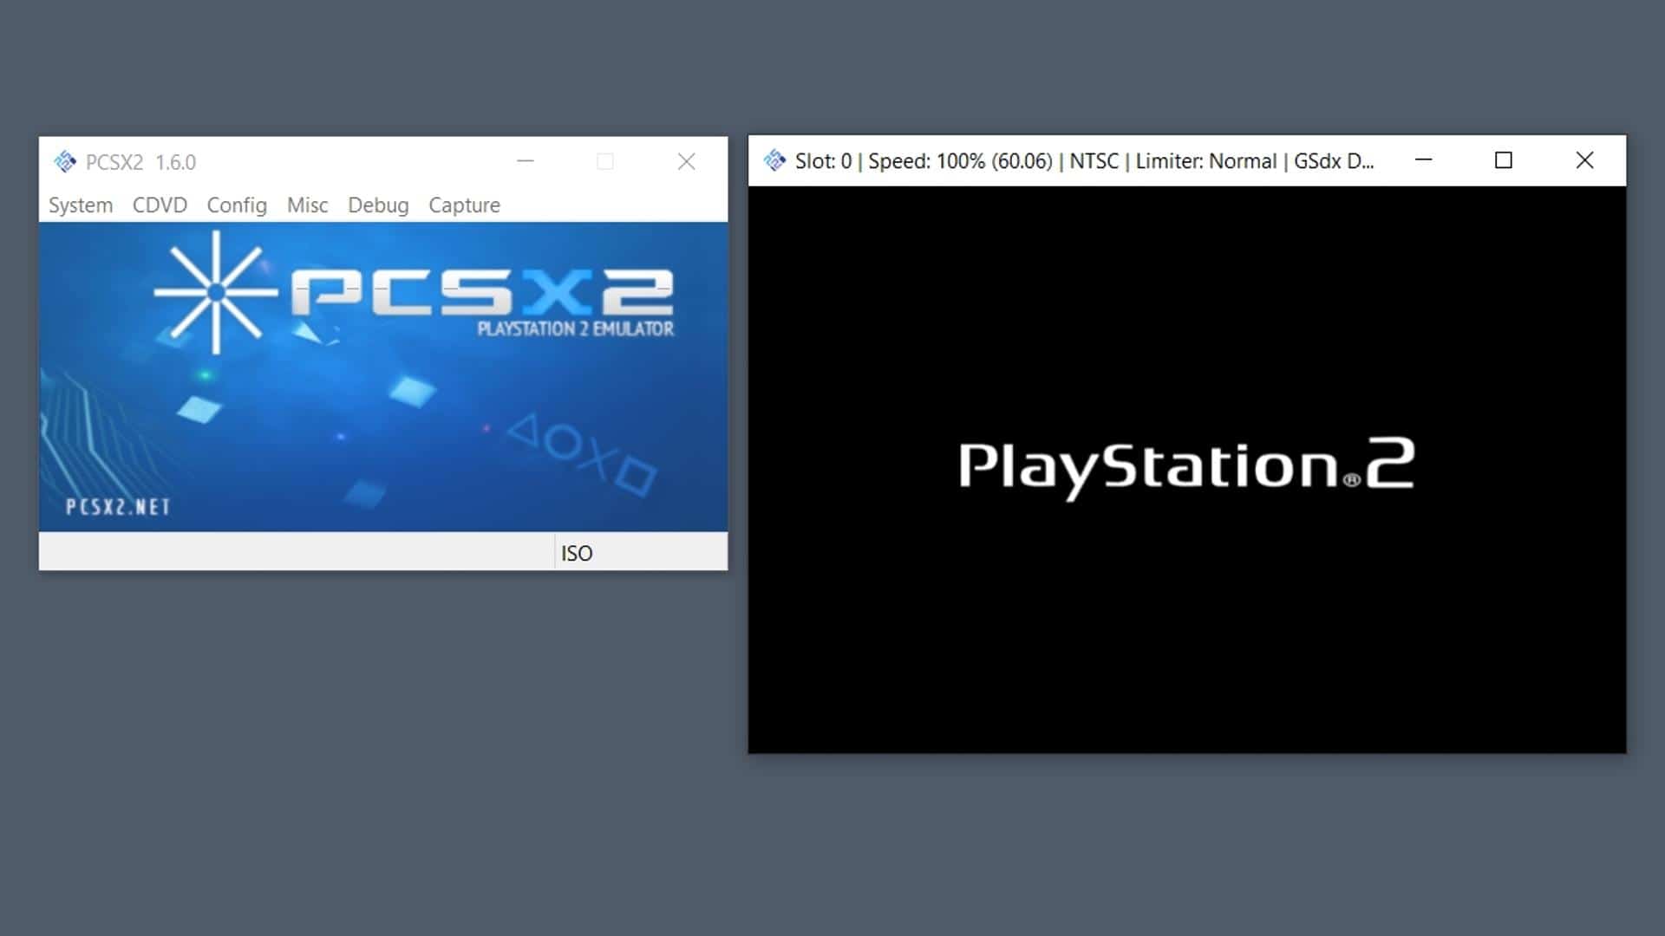This screenshot has height=936, width=1665.
Task: Open the Misc menu
Action: pos(308,205)
